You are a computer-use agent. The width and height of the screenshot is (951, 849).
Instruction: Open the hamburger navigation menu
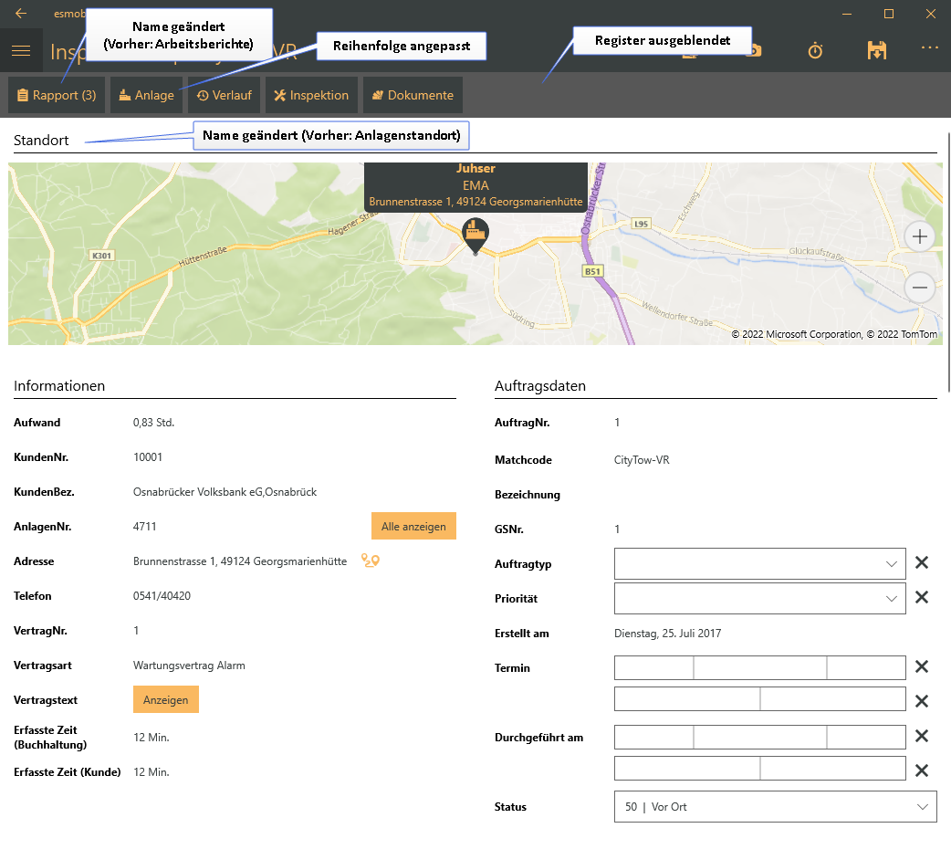(21, 51)
